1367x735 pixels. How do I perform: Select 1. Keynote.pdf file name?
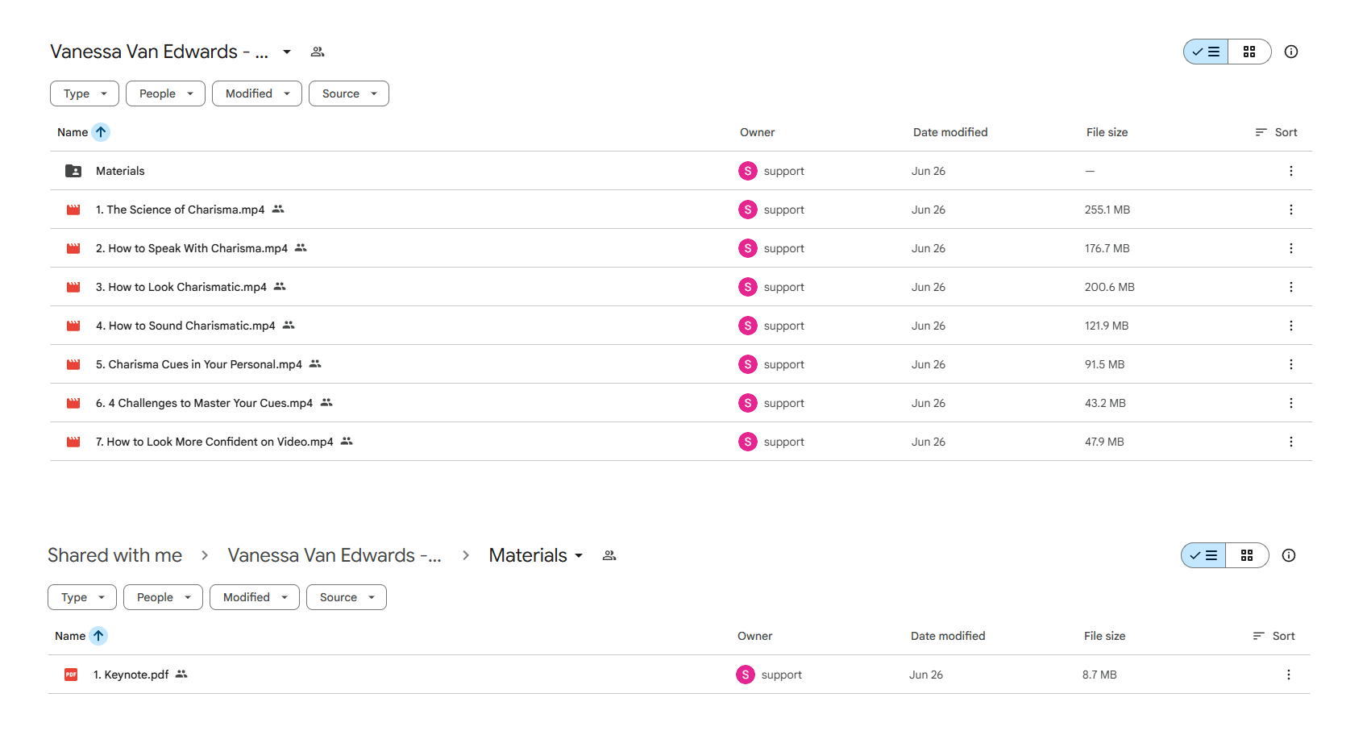click(131, 675)
